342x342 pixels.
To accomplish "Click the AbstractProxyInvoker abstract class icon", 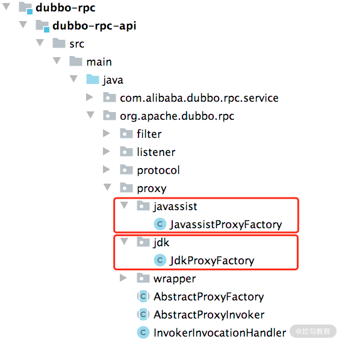I will tap(143, 314).
